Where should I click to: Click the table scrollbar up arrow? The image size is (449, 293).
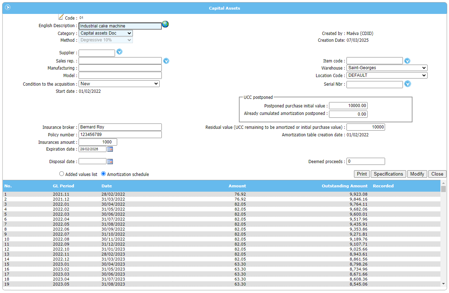point(443,183)
